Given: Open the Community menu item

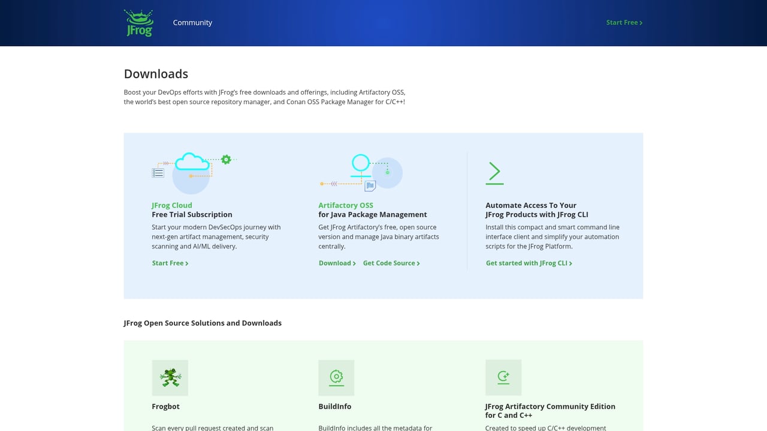Looking at the screenshot, I should [192, 22].
